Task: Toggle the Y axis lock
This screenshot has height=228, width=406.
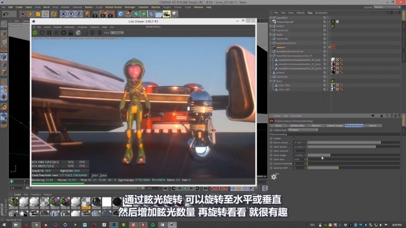Action: point(71,14)
